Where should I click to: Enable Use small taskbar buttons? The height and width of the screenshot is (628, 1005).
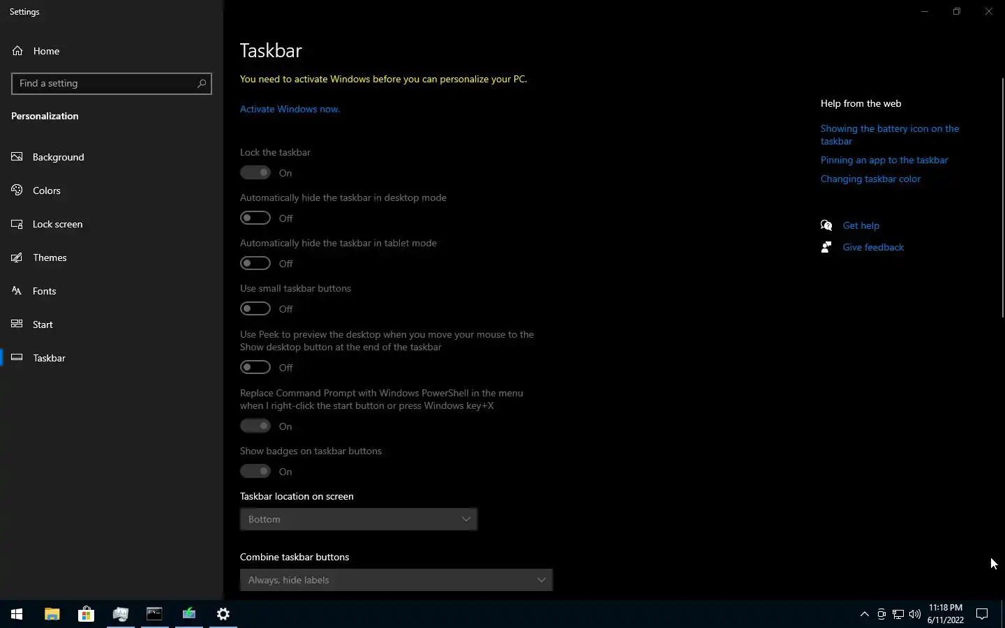[255, 308]
